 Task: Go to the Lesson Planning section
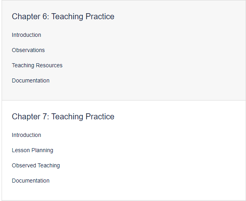tap(32, 150)
